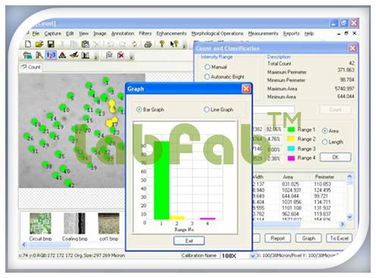Open a file using the folder icon

click(x=39, y=44)
